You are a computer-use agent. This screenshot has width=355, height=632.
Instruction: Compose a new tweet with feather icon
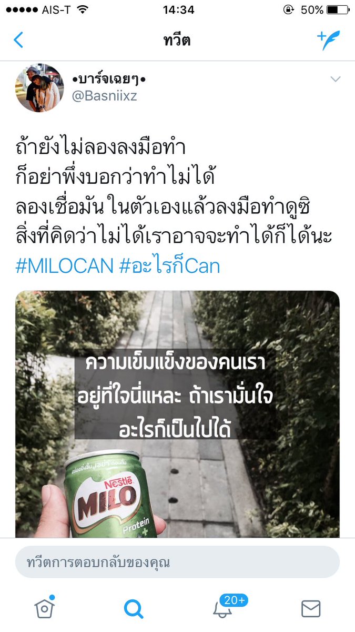(x=328, y=40)
